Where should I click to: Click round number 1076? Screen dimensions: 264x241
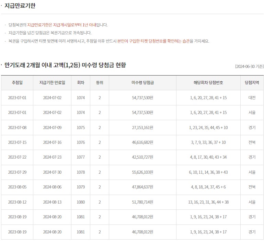(81, 142)
